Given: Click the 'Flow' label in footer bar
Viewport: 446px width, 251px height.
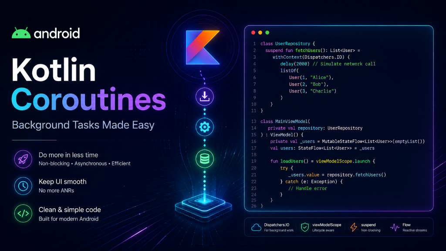Looking at the screenshot, I should [x=406, y=224].
